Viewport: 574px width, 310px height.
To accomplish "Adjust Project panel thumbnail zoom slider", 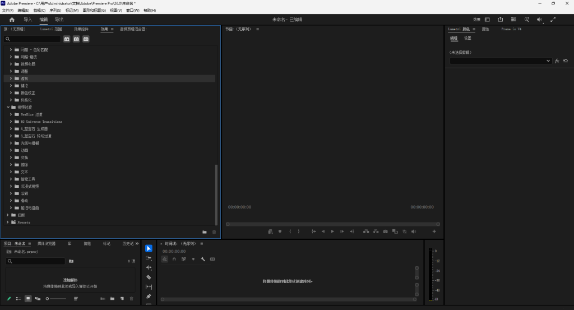I will coord(56,299).
